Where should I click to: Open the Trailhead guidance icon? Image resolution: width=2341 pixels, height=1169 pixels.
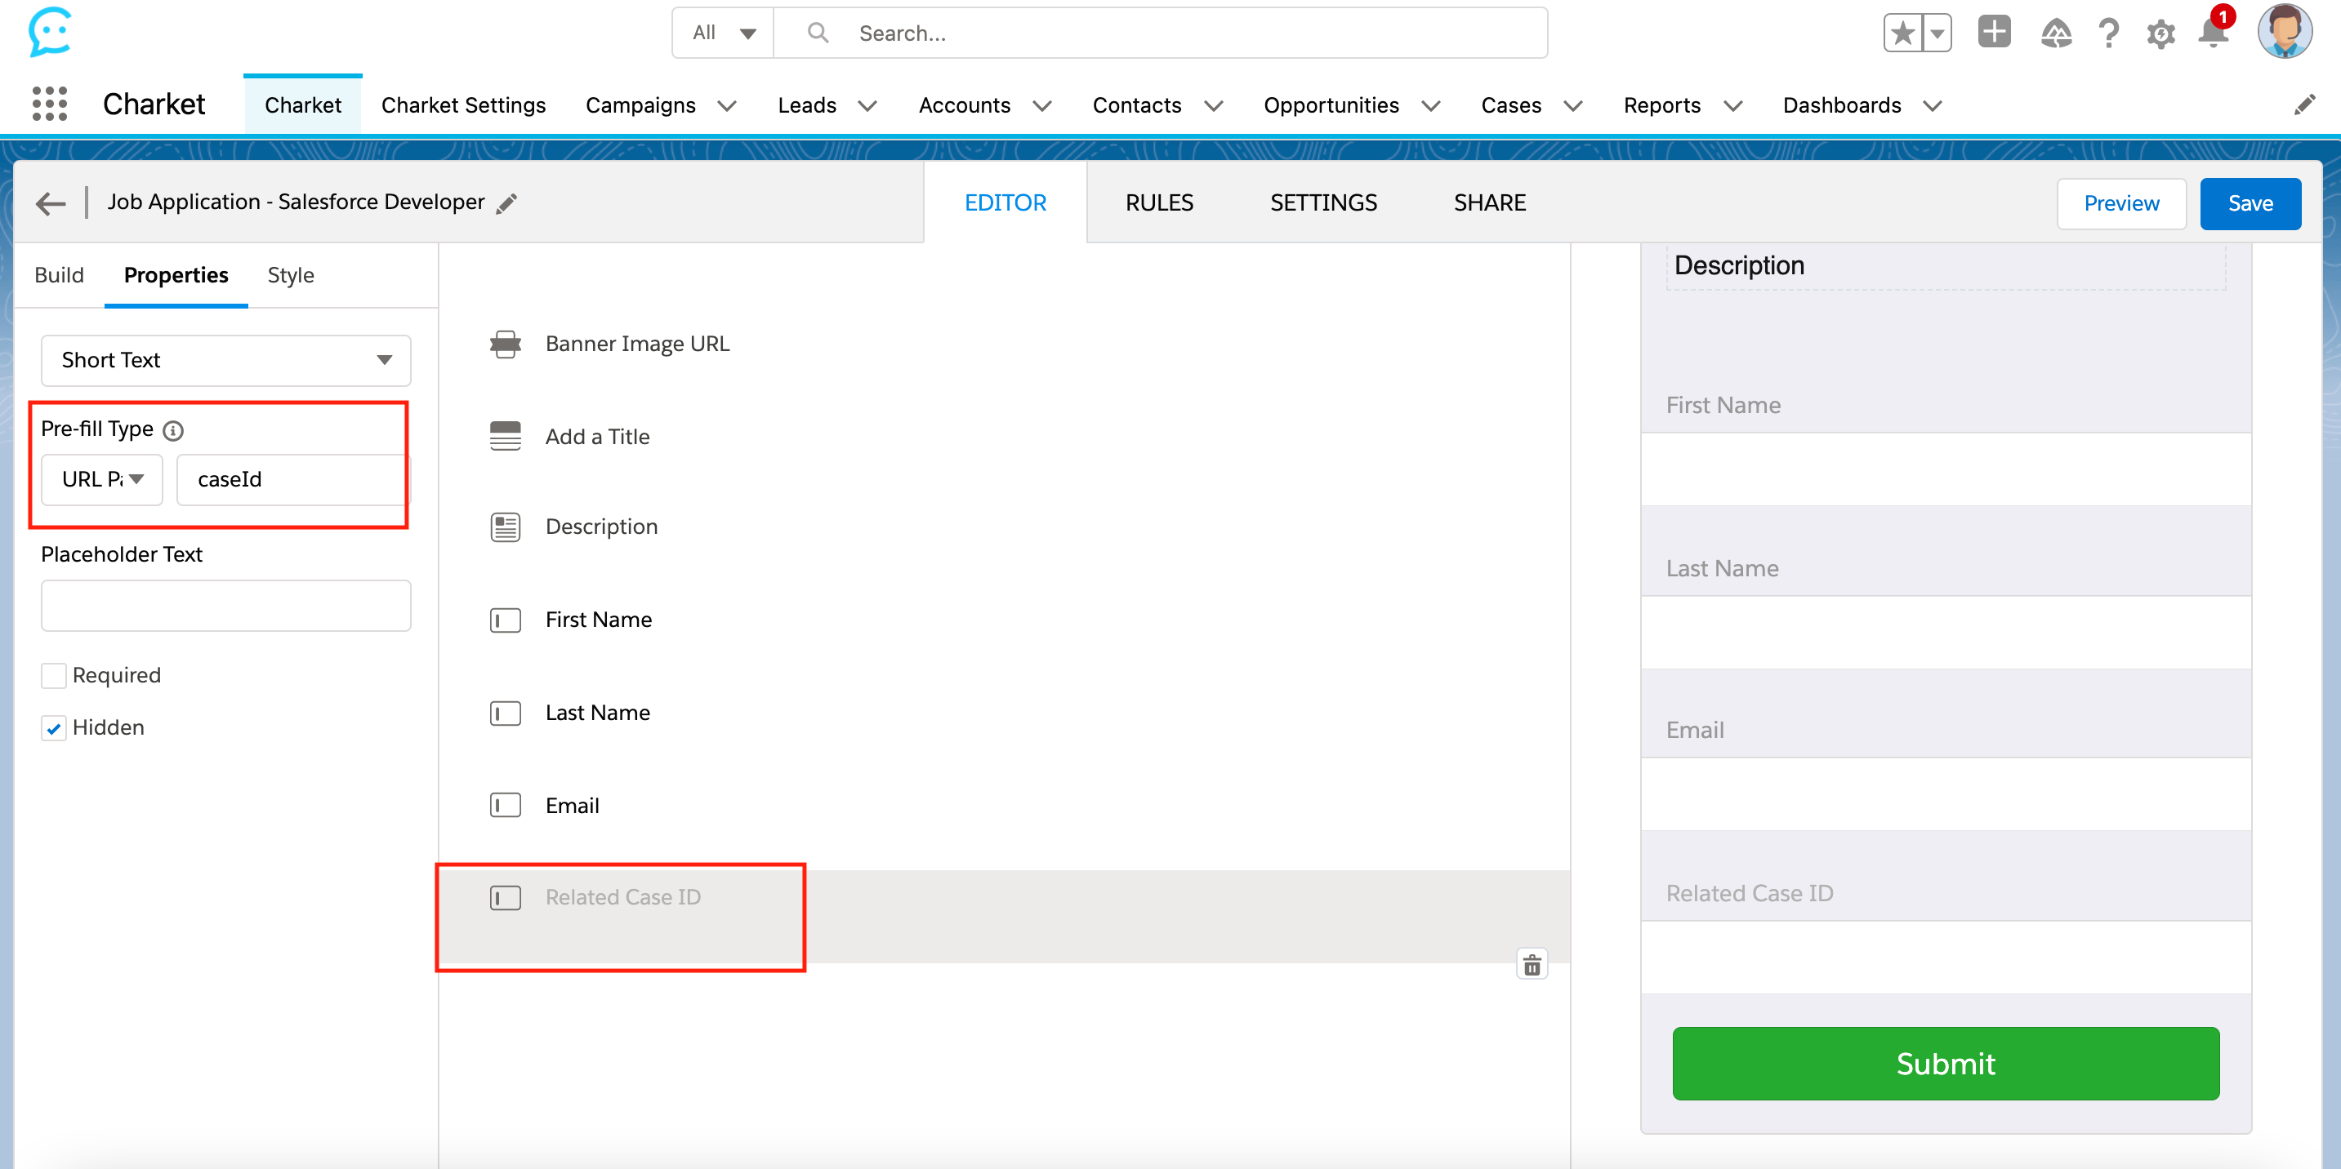[x=2056, y=33]
